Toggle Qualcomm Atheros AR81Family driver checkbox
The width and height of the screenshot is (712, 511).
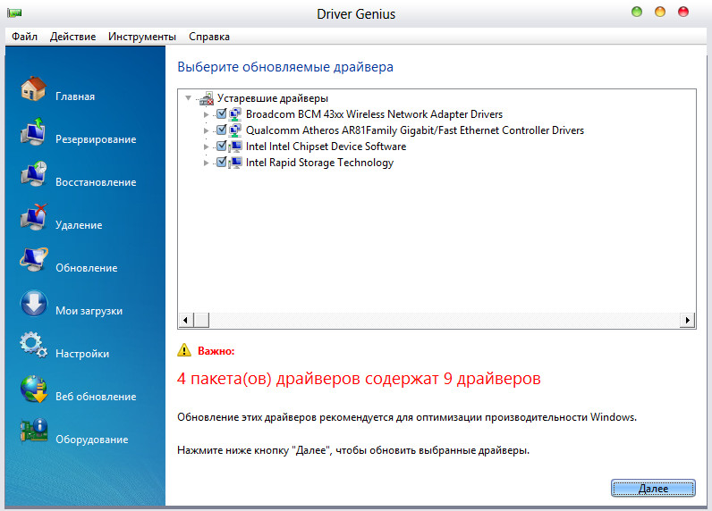222,130
